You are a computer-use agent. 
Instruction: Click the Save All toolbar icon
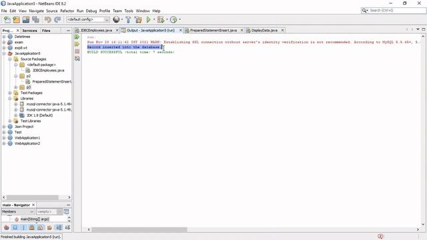pos(35,19)
